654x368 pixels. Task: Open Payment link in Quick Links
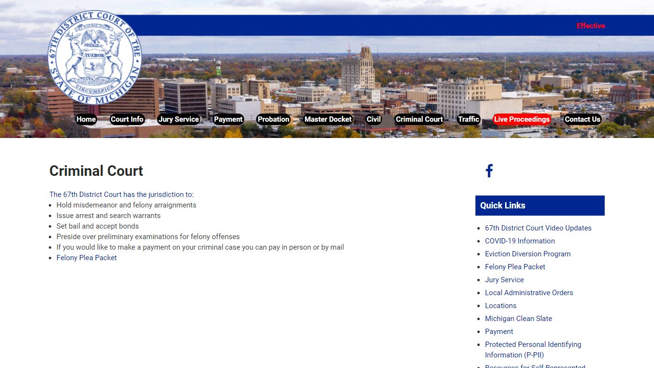click(x=499, y=332)
